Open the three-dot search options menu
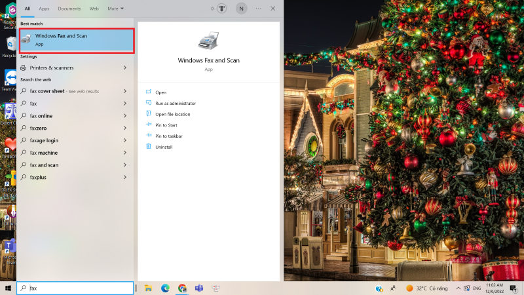 pos(258,9)
